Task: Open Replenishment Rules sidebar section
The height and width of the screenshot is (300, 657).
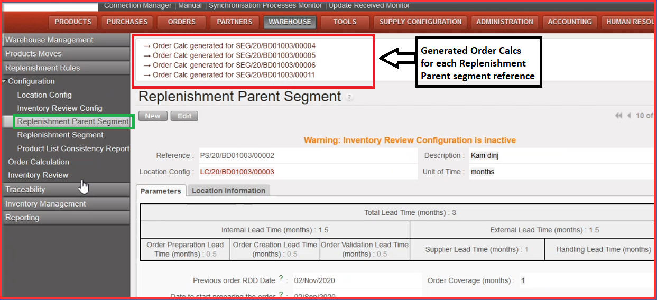Action: click(66, 68)
